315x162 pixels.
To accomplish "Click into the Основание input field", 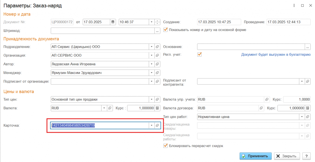I will 251,47.
